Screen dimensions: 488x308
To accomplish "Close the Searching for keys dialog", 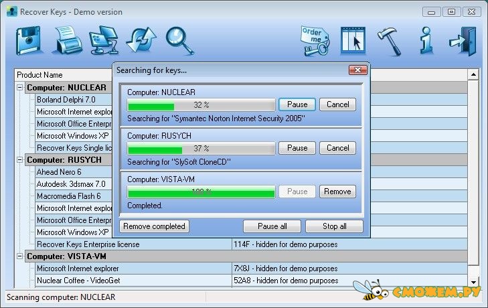I will tap(357, 70).
